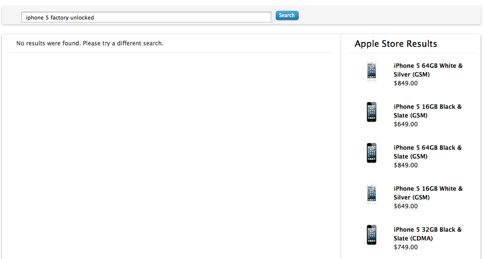Click the blue Search button
483x259 pixels.
(x=287, y=15)
